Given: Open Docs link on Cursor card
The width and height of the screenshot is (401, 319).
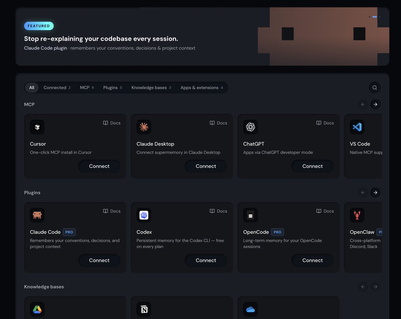Looking at the screenshot, I should click(x=112, y=123).
